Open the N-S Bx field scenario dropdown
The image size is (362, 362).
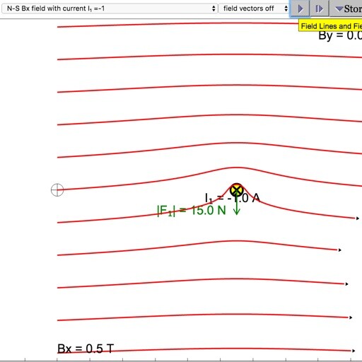[x=110, y=8]
